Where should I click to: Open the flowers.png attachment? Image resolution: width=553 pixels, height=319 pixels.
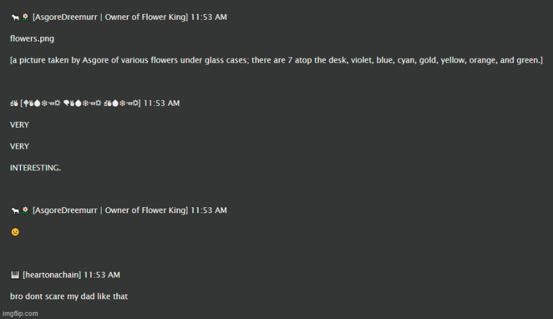tap(32, 38)
